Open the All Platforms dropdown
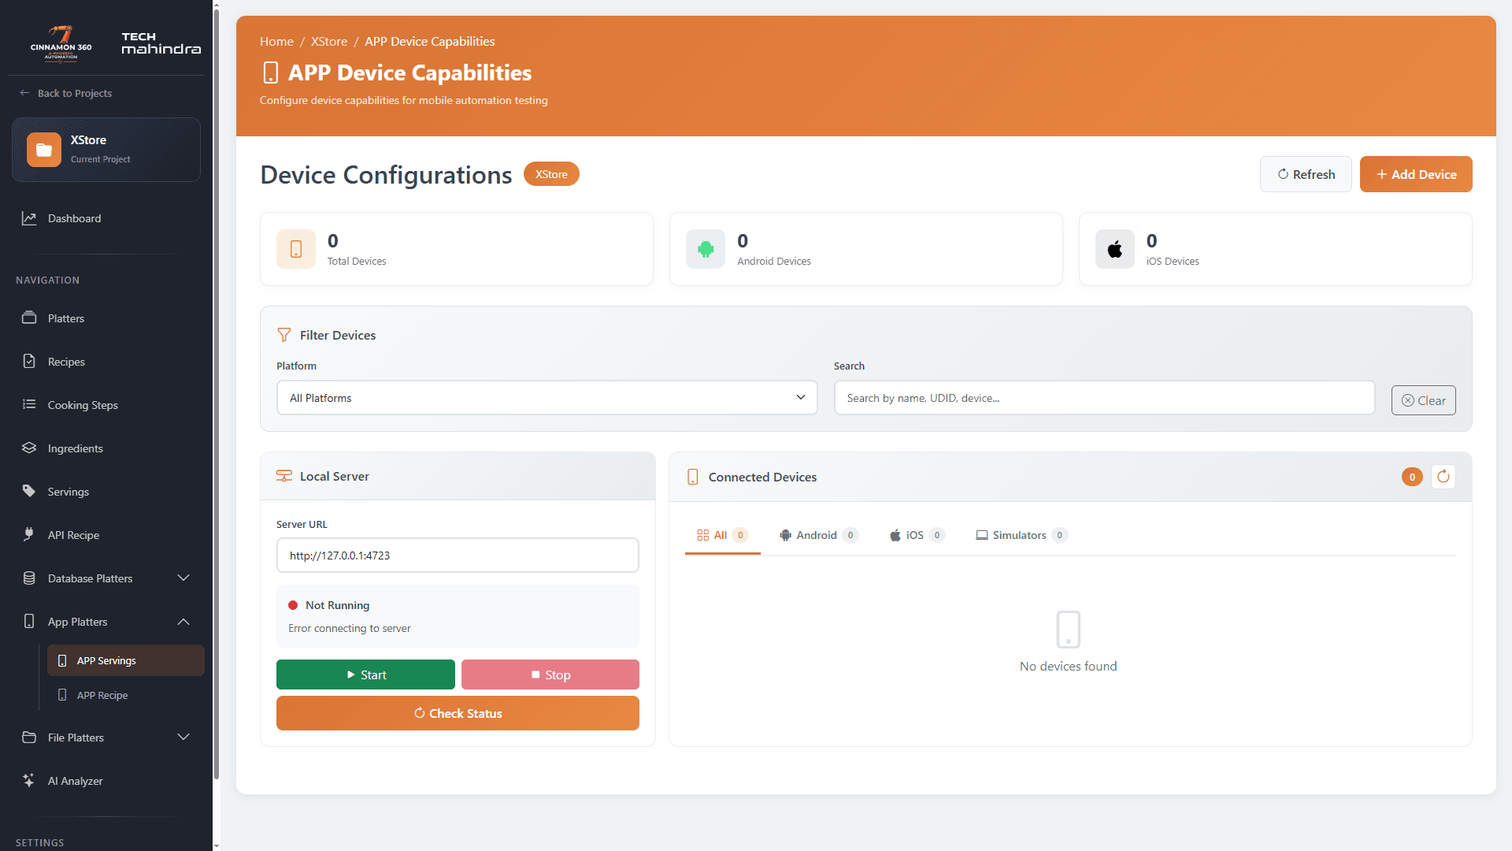Viewport: 1512px width, 851px height. click(x=547, y=398)
